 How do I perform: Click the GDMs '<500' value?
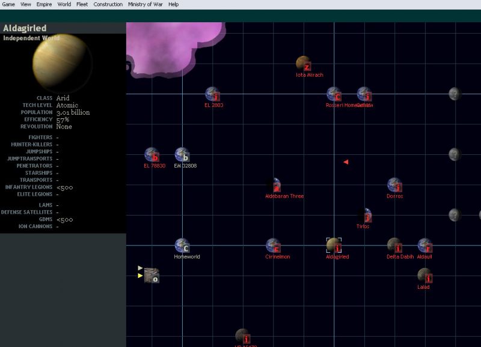(x=65, y=220)
